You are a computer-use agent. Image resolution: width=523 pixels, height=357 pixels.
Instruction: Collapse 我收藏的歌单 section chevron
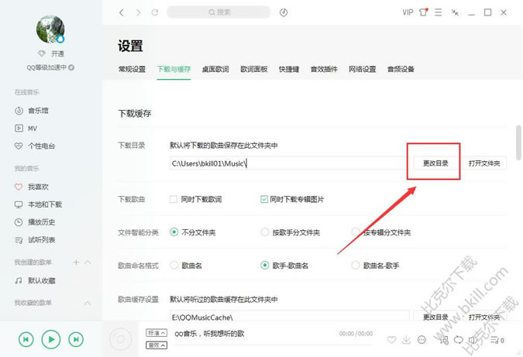[x=88, y=303]
